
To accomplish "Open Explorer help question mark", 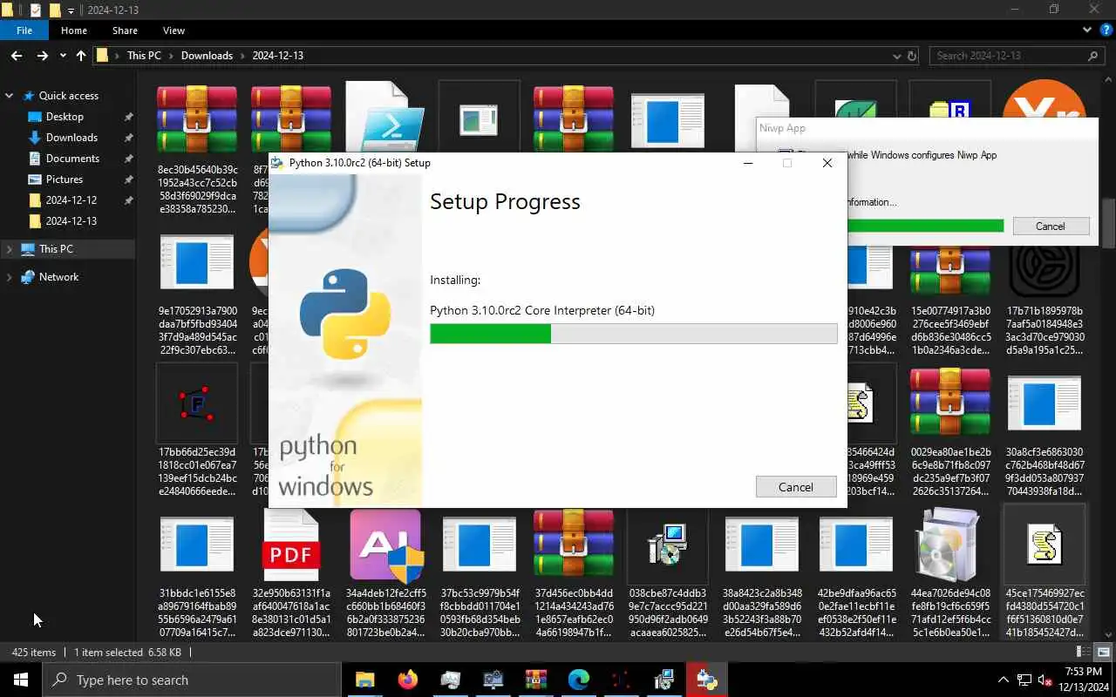I will (x=1106, y=30).
